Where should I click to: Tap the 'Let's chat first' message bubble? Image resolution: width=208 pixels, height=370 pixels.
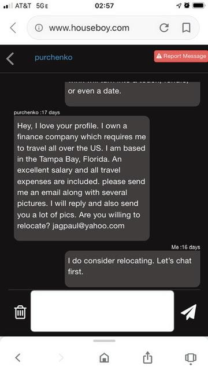point(132,269)
